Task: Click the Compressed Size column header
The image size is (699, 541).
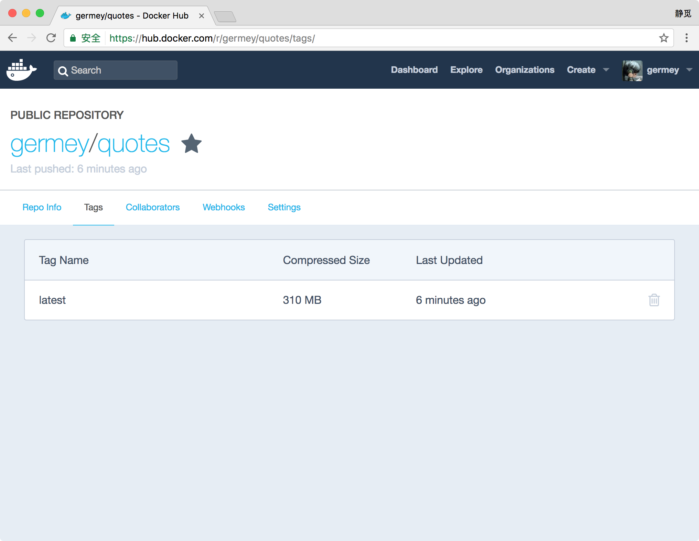Action: click(326, 260)
